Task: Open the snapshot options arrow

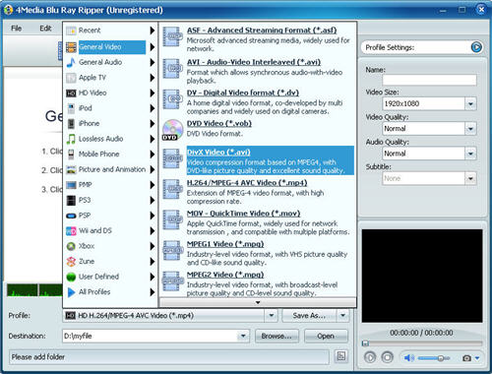Action: (x=477, y=358)
